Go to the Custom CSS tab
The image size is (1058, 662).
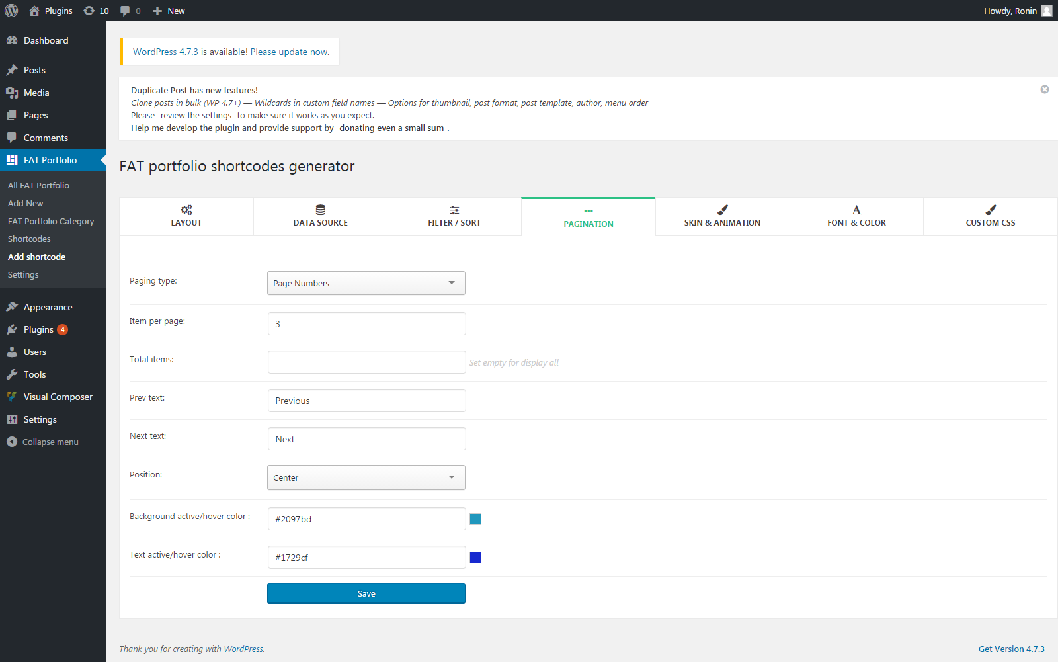pyautogui.click(x=990, y=216)
